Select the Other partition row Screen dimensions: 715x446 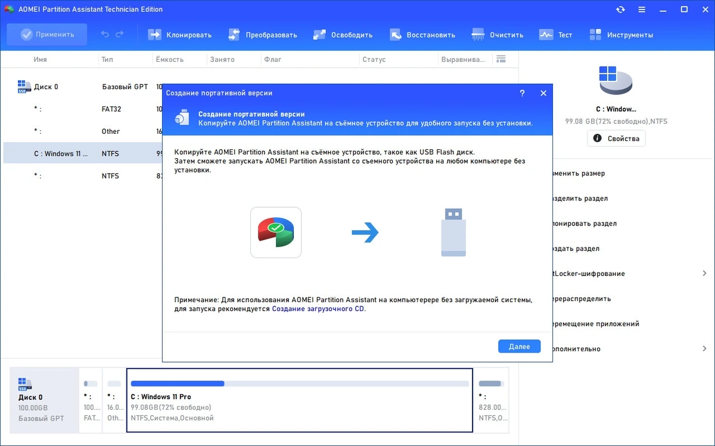tap(83, 131)
